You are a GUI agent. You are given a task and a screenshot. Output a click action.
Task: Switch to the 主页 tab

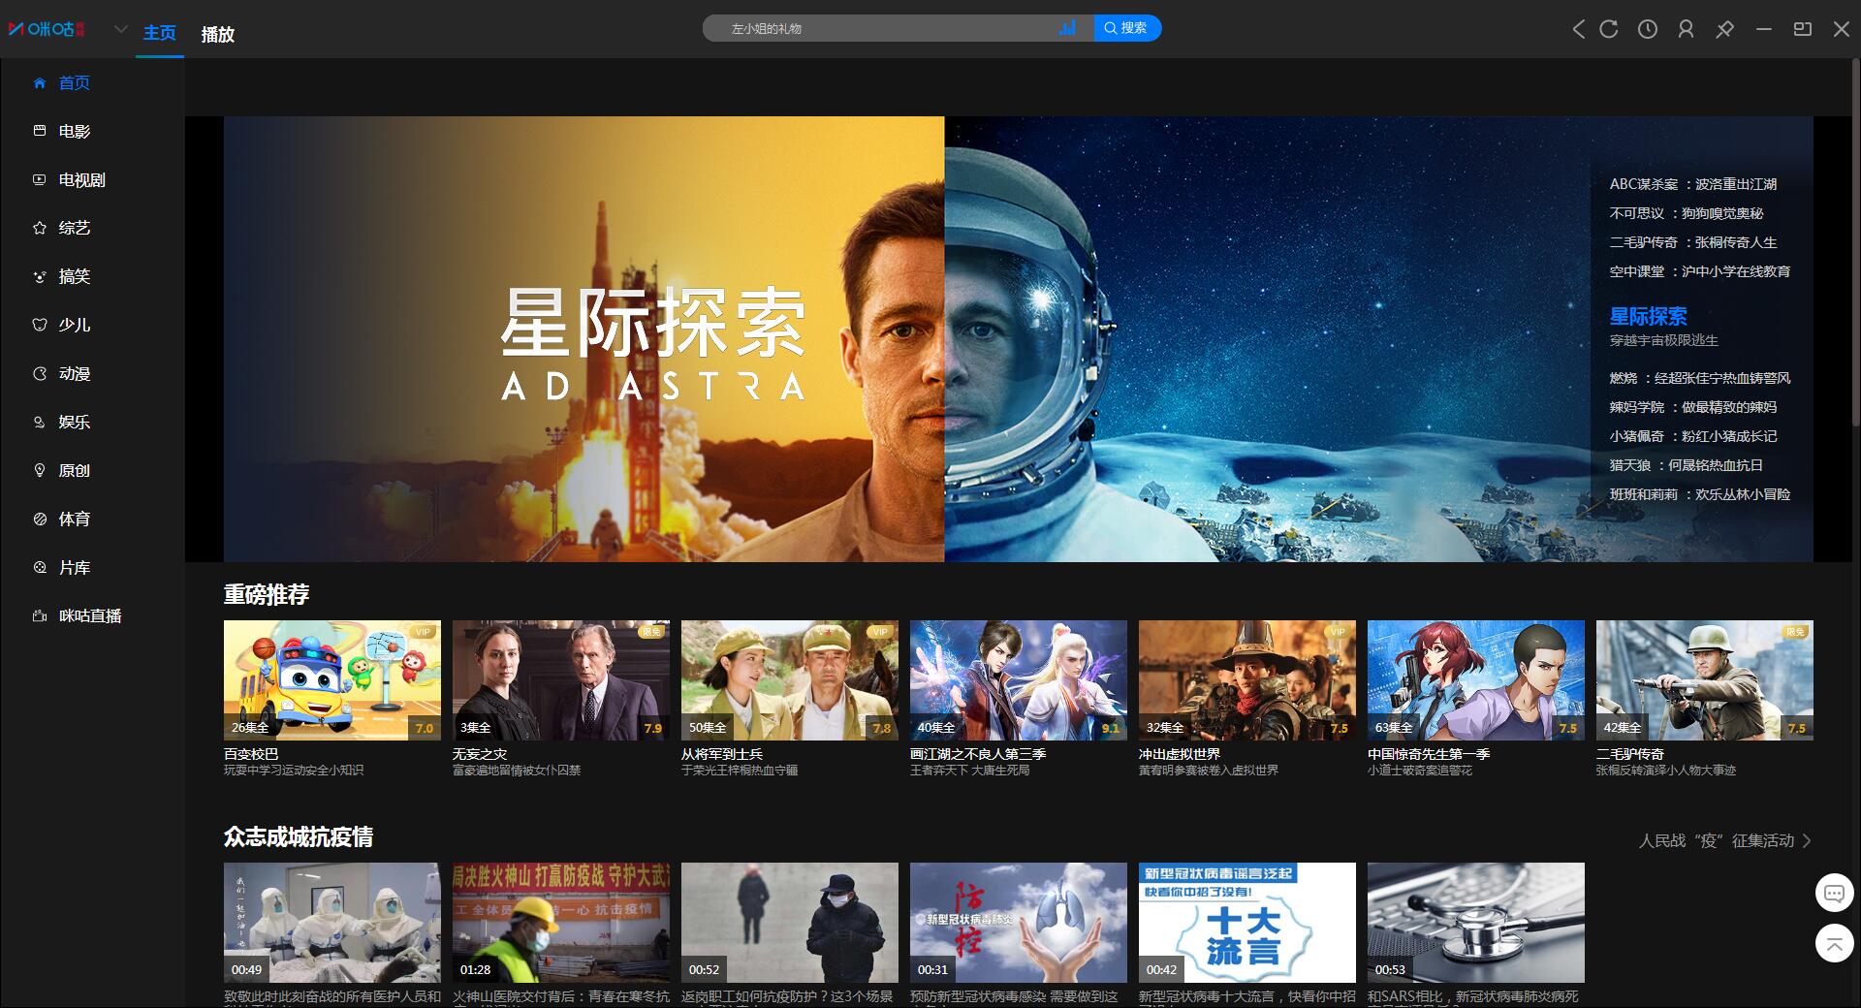(x=160, y=33)
